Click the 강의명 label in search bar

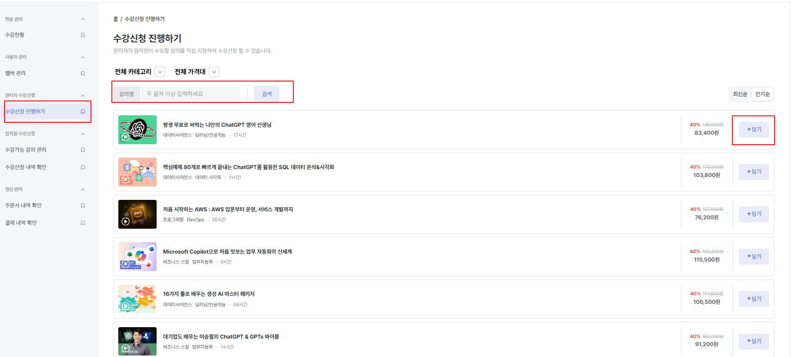click(x=126, y=94)
